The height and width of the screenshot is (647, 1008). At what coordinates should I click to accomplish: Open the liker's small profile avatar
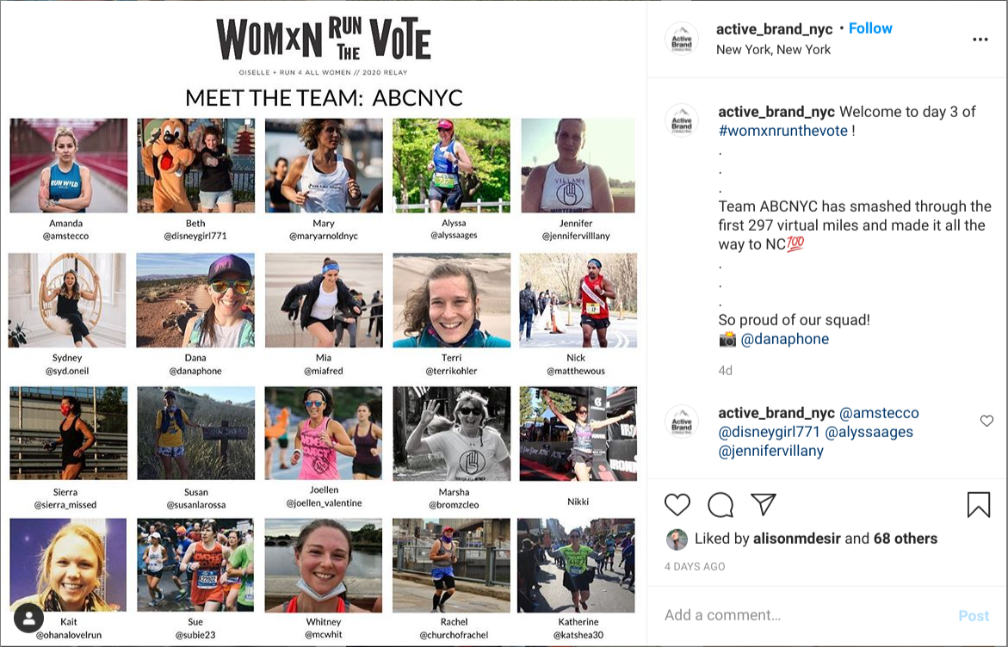(x=677, y=539)
